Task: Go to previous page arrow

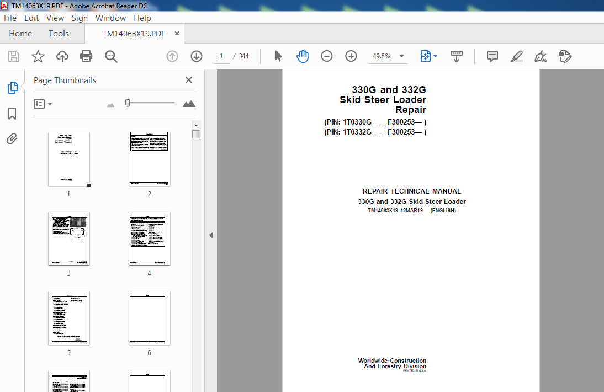Action: pos(172,56)
